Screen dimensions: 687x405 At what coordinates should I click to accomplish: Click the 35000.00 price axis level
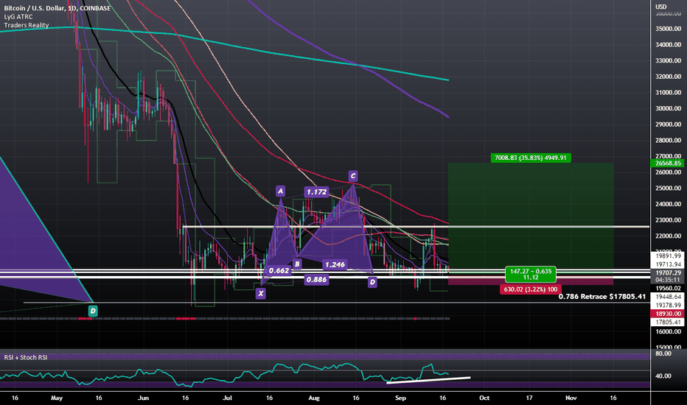click(669, 29)
